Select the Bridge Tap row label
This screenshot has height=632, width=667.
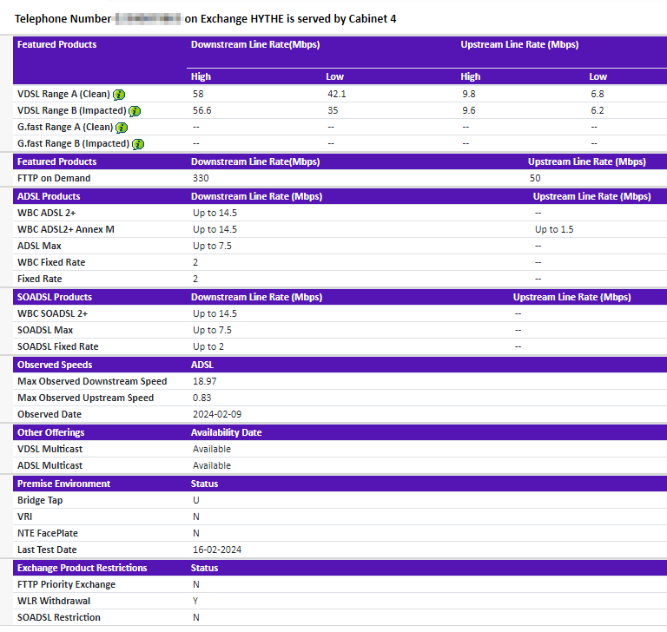[40, 500]
